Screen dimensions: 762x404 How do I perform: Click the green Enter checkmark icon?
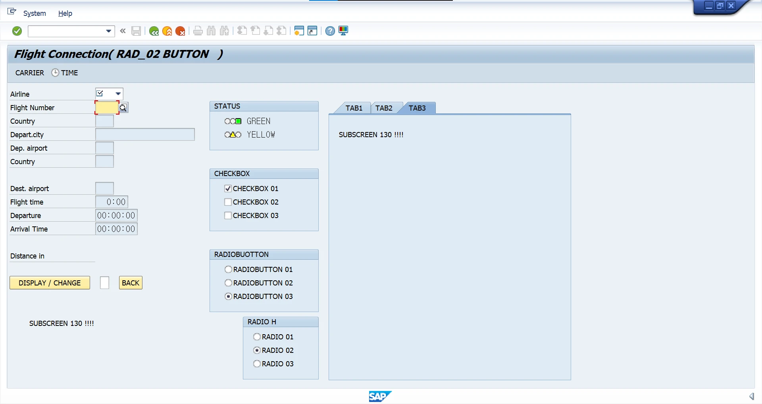pyautogui.click(x=17, y=31)
